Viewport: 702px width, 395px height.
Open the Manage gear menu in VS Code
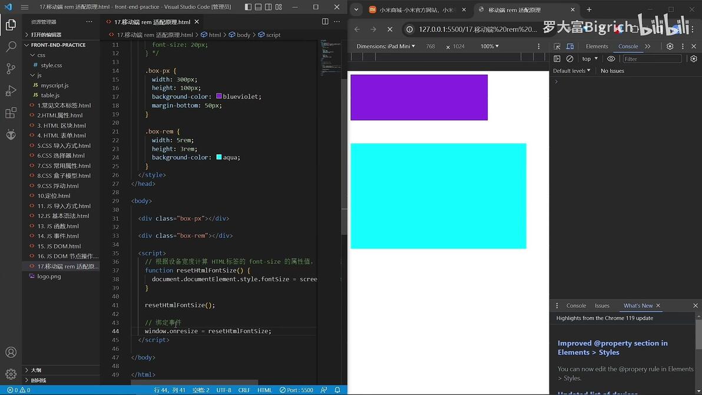11,374
